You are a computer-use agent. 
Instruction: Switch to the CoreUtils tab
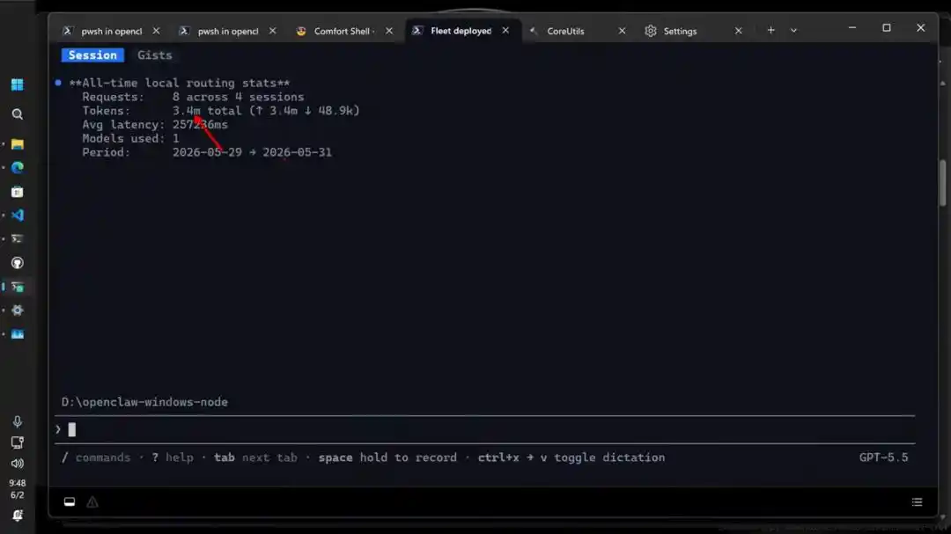pyautogui.click(x=565, y=31)
